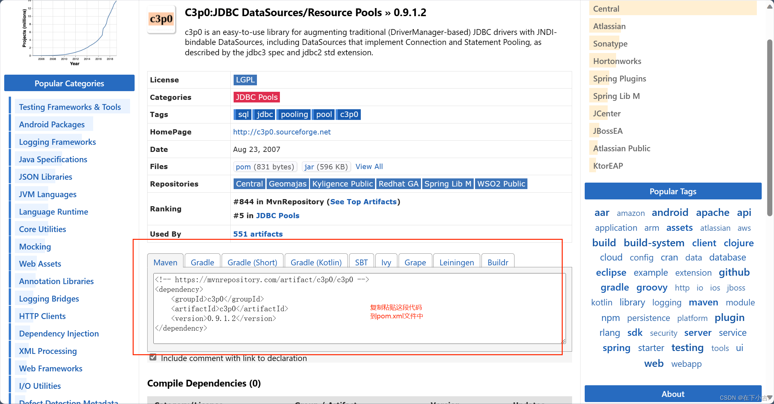Screen dimensions: 774x404
Task: Open the 551 artifacts link
Action: point(258,234)
